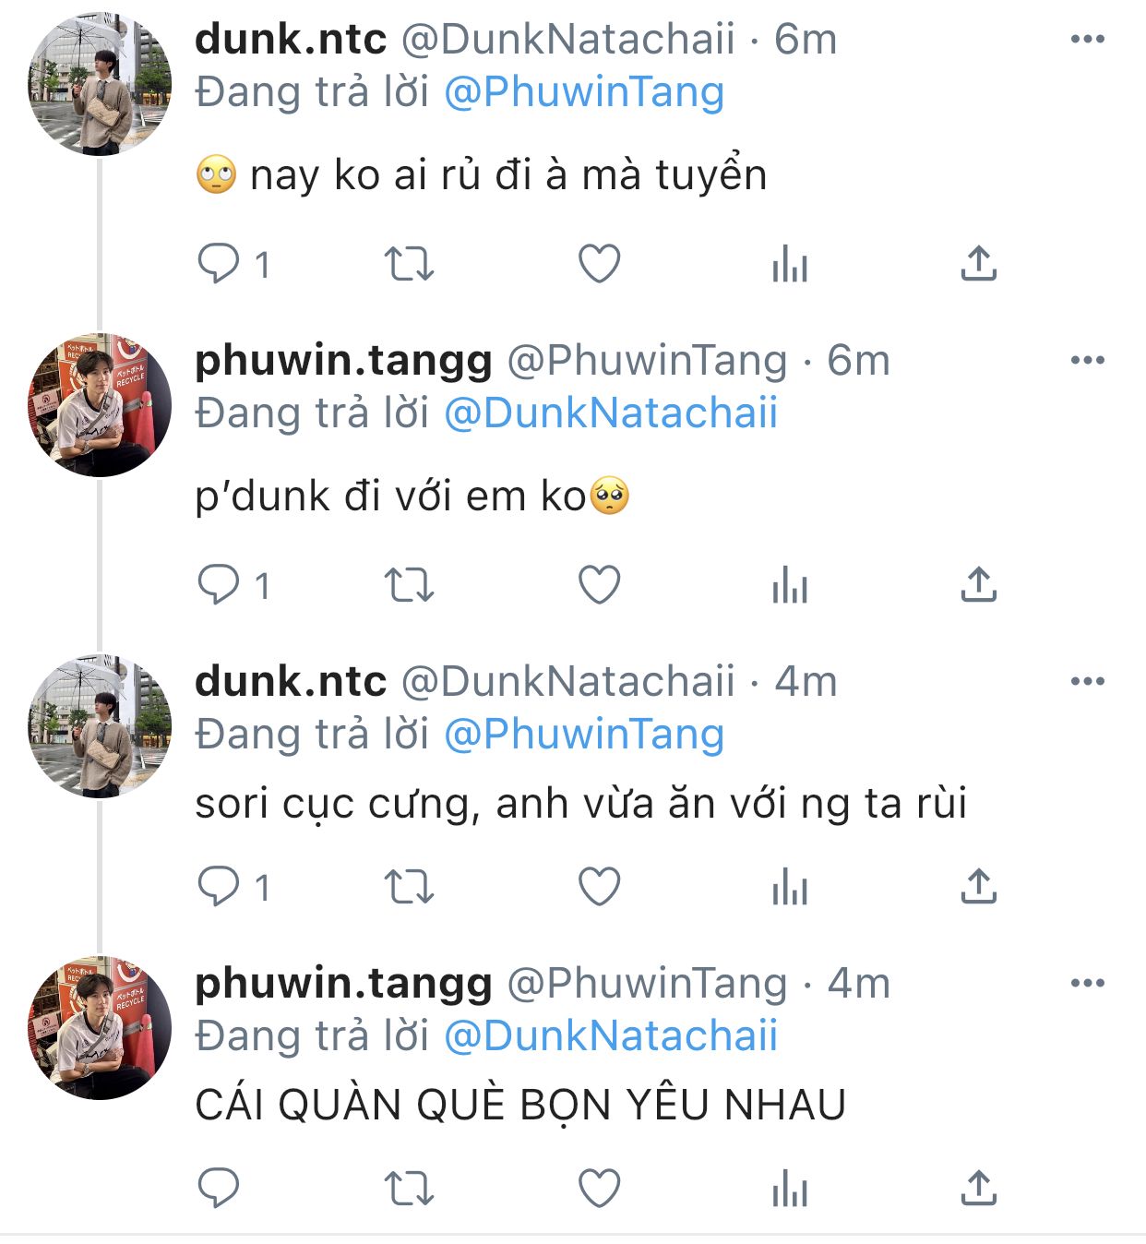
Task: Click @DunkNatachaii mention in the last tweet
Action: click(611, 1035)
